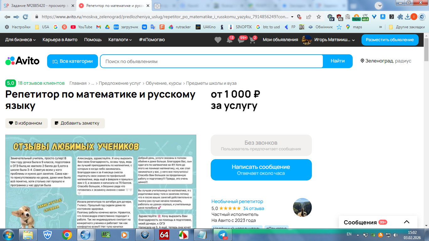Open notifications bell with 13 badge
Viewport: 429px width, 241px height.
coord(230,40)
